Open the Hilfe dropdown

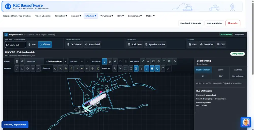click(121, 16)
